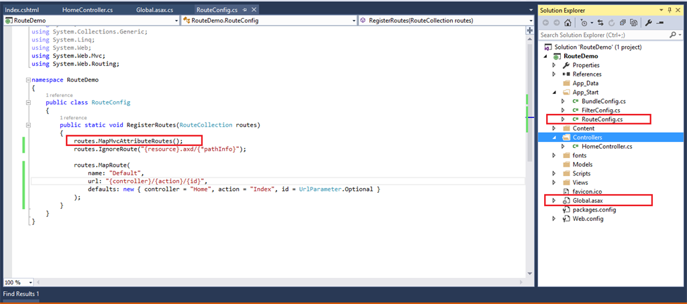Expand the Properties node
Viewport: 687px width, 304px height.
pos(553,65)
